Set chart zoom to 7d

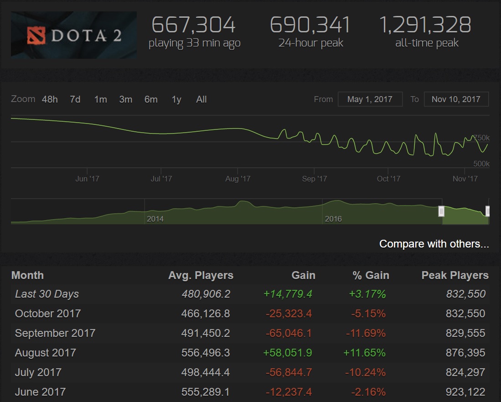pyautogui.click(x=75, y=99)
